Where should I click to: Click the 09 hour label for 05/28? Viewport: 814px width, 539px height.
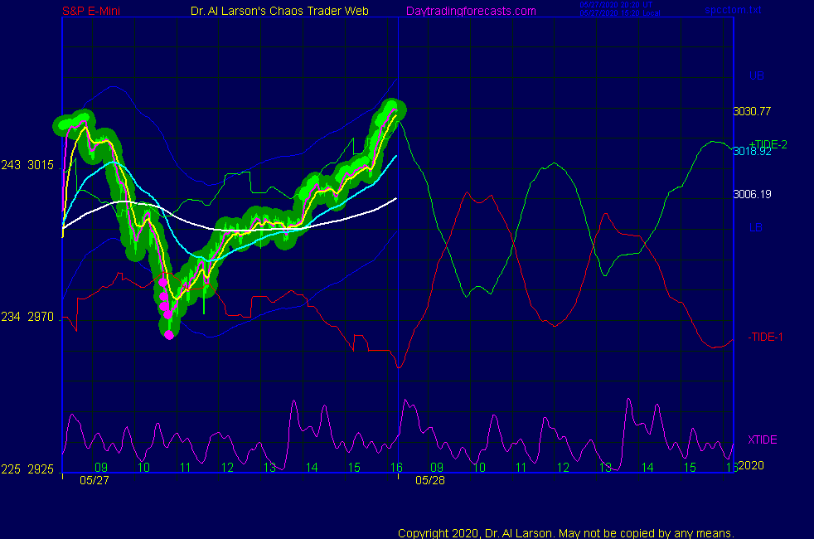click(437, 468)
